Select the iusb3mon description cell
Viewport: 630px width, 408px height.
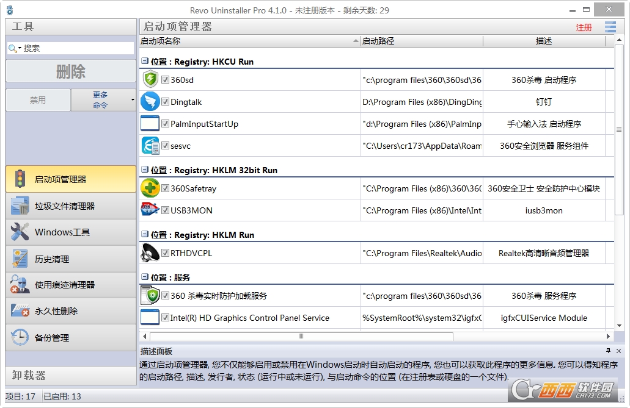pyautogui.click(x=544, y=210)
